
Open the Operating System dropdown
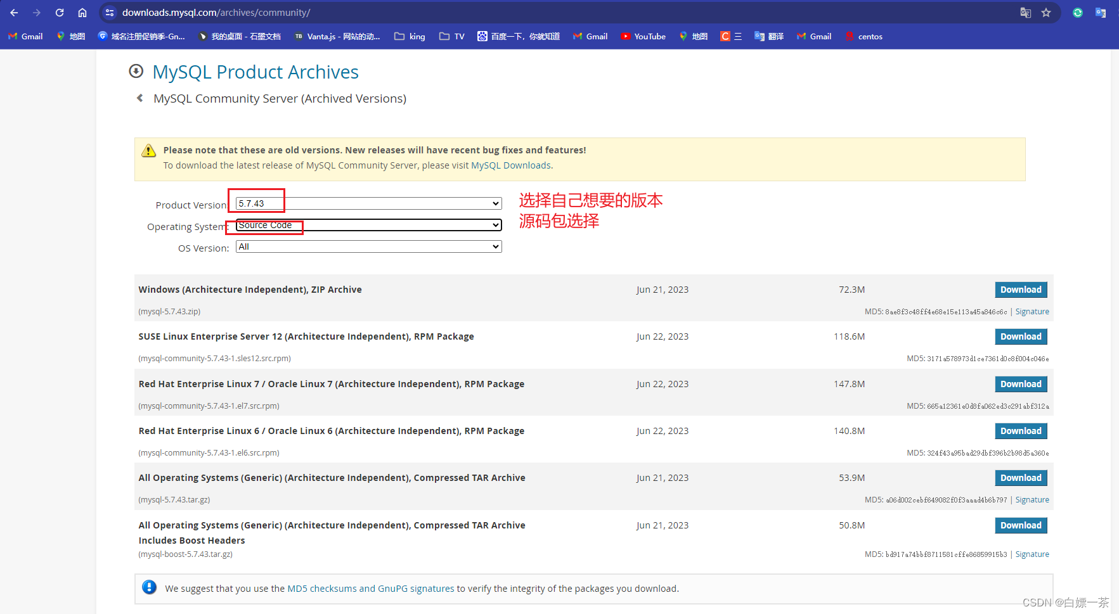click(368, 225)
